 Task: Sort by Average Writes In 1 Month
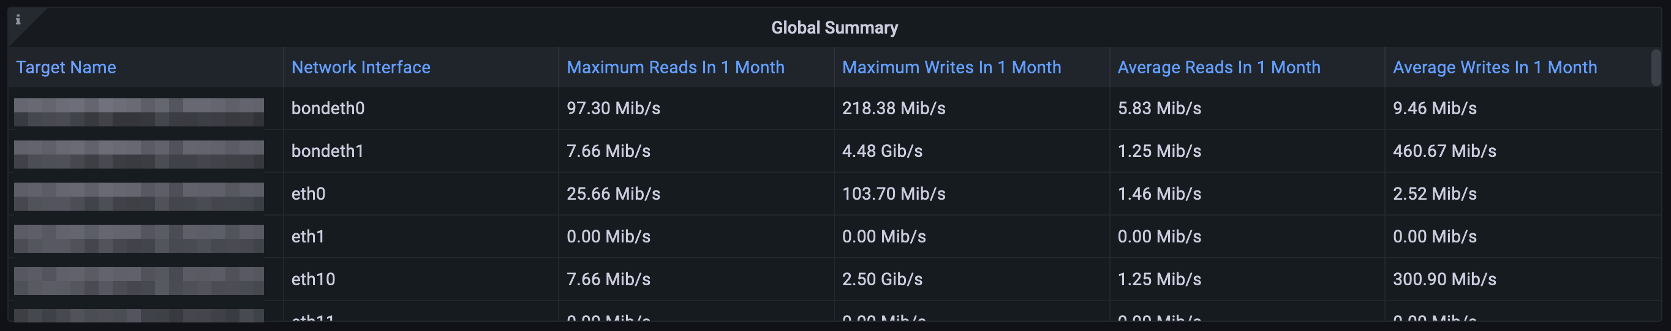click(1495, 67)
